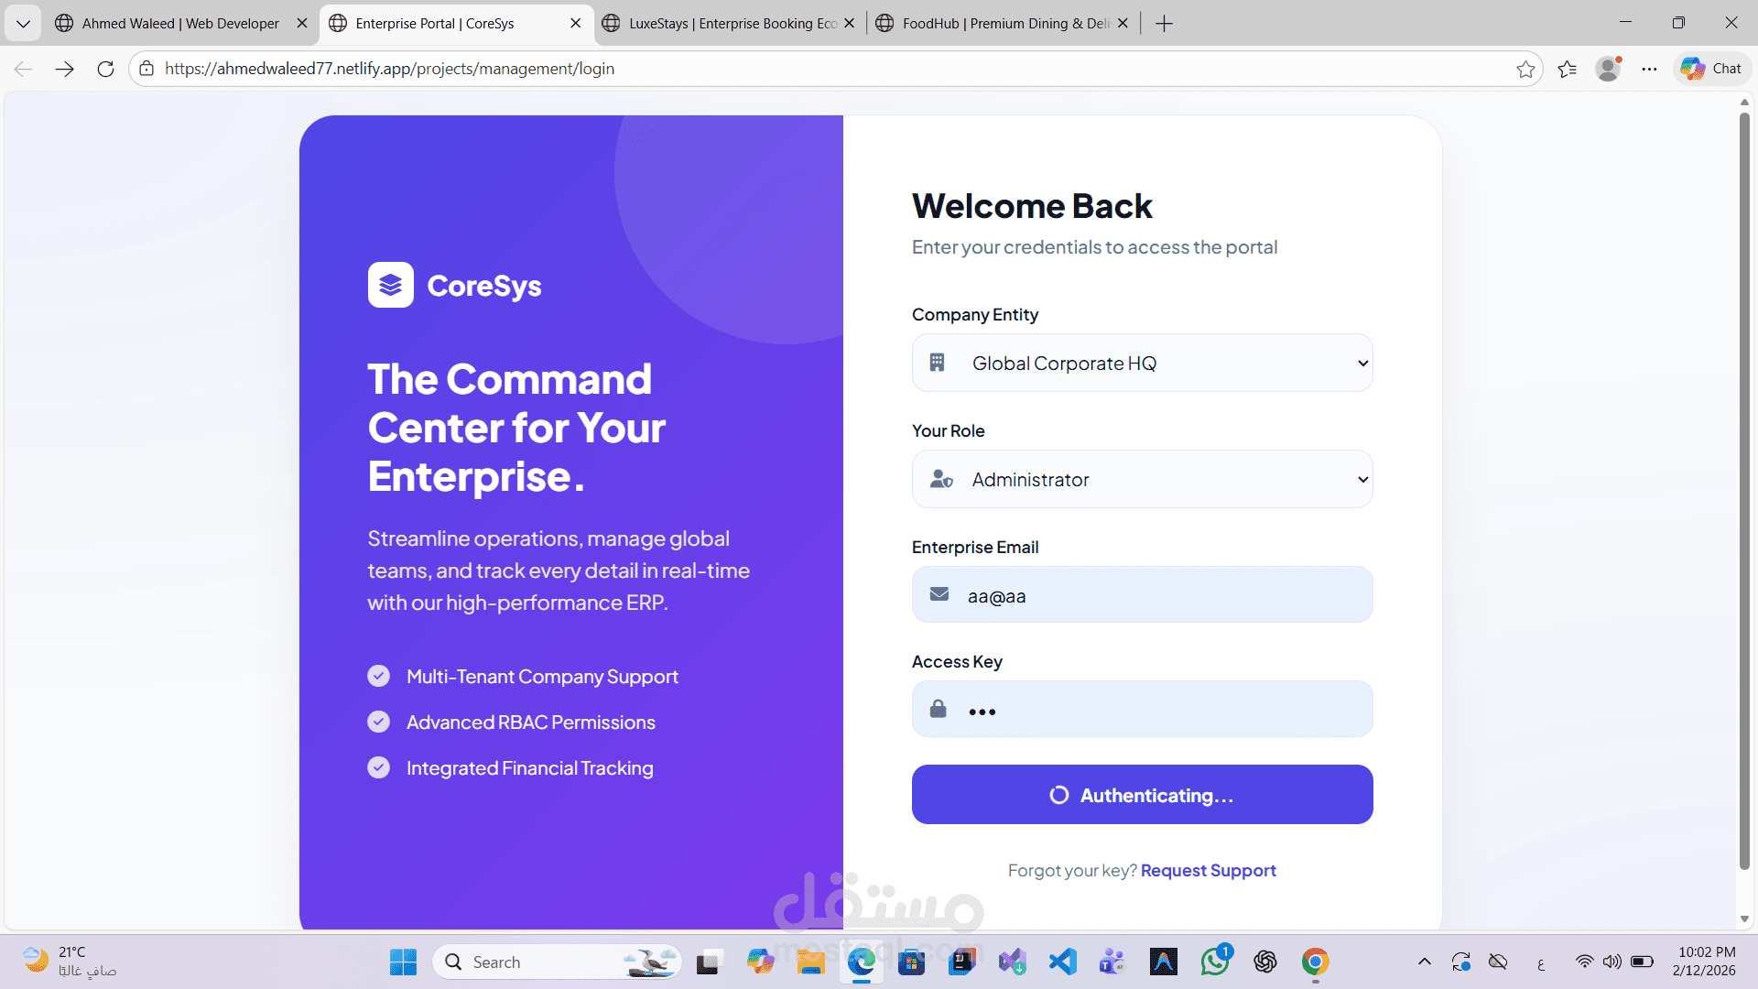Click the Access Key password field
Screen dimensions: 1758x989
click(x=1163, y=711)
